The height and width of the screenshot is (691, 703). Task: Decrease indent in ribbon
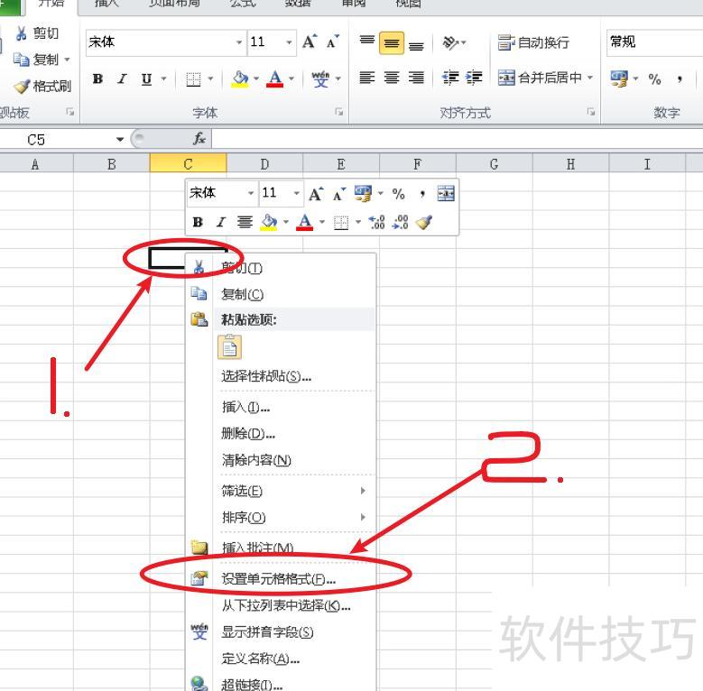tap(450, 78)
